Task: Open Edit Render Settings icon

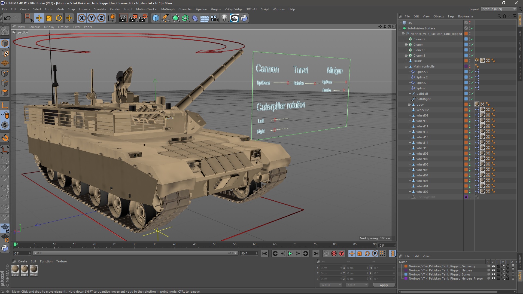Action: click(143, 18)
